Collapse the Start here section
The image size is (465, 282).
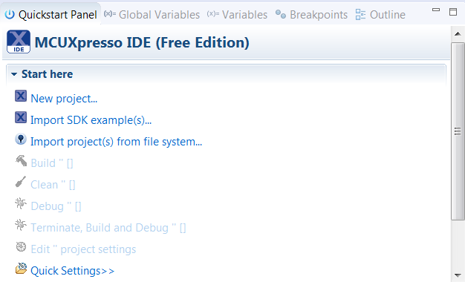14,74
